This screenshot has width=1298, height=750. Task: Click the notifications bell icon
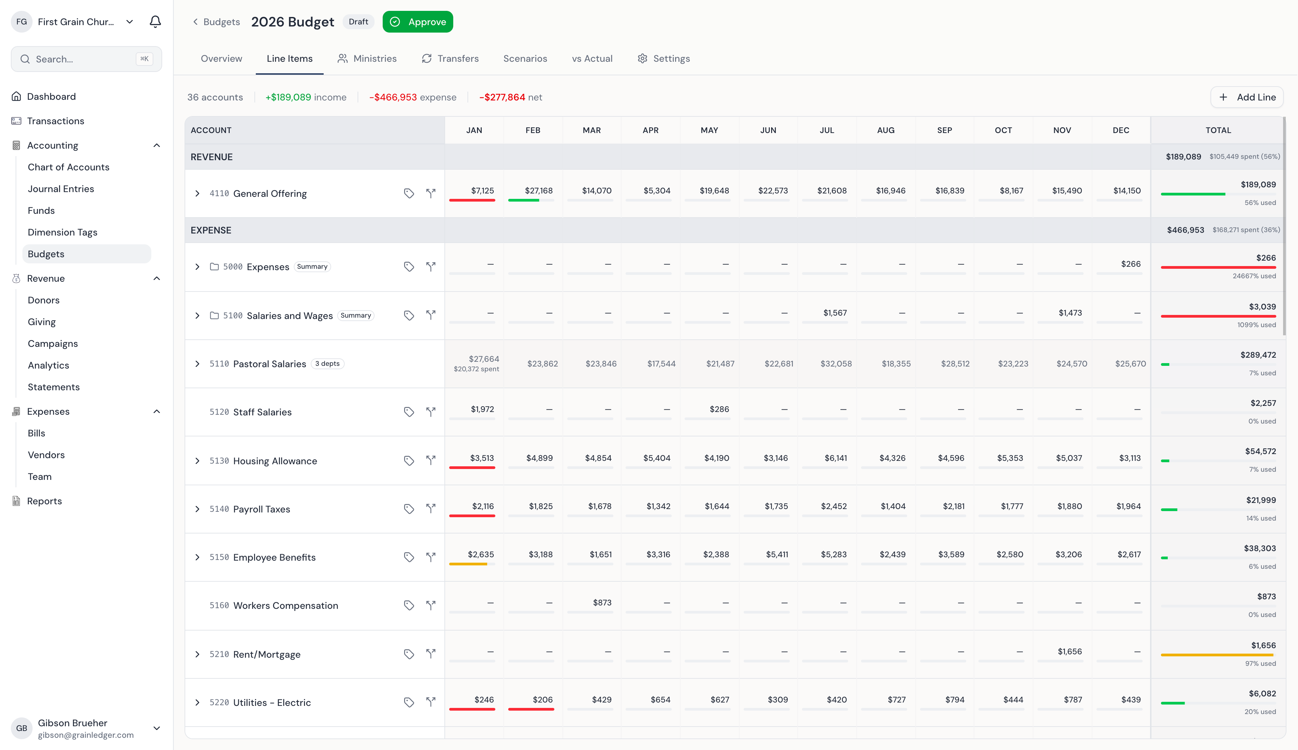pyautogui.click(x=155, y=22)
